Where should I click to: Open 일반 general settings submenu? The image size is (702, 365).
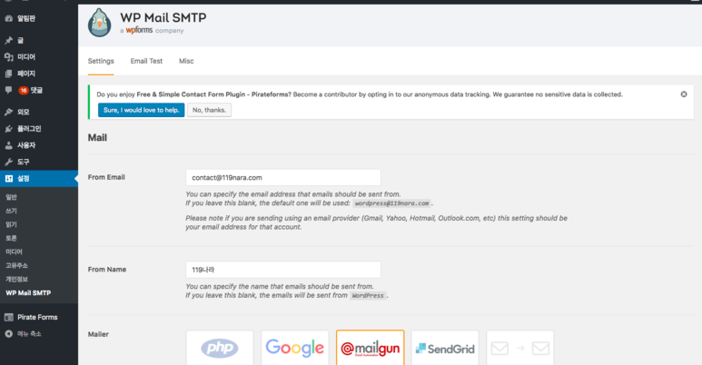click(x=11, y=197)
